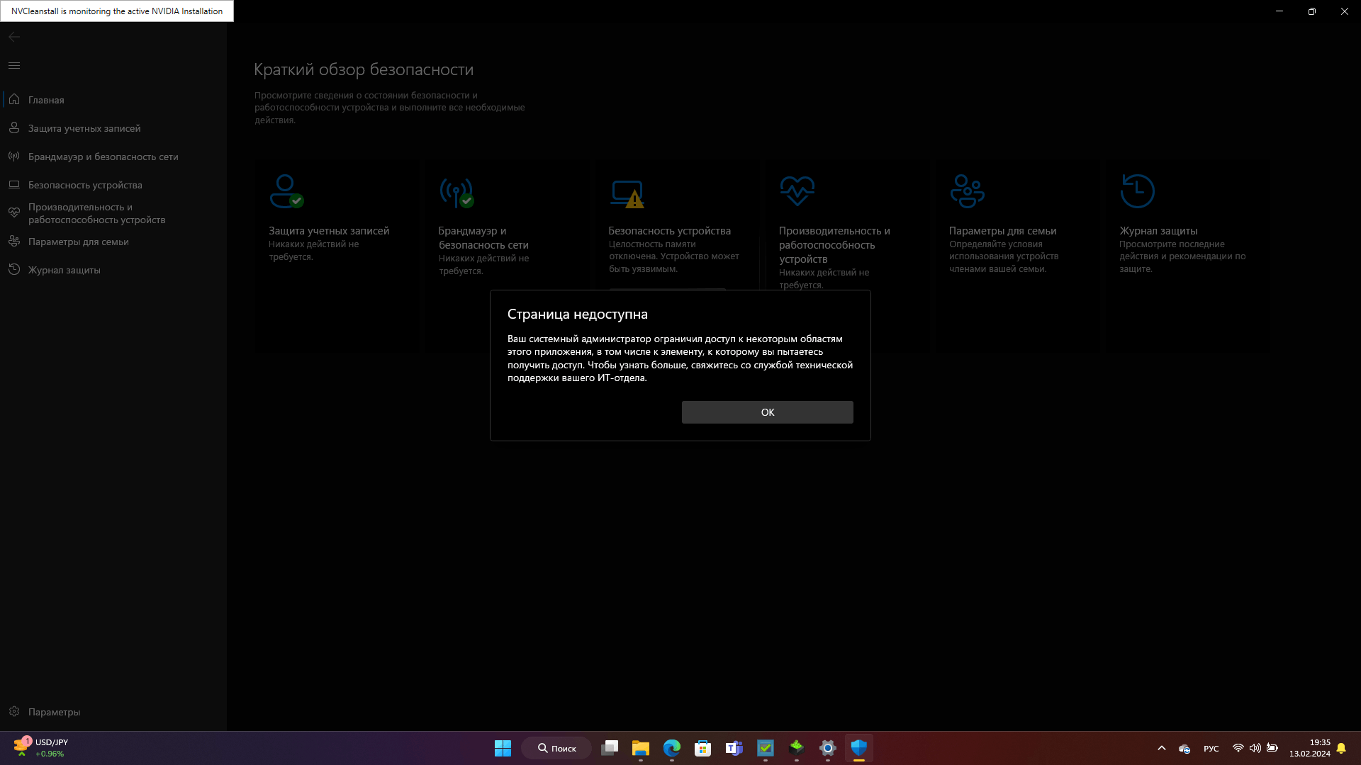
Task: Click the Account protection tile icon
Action: coord(286,191)
